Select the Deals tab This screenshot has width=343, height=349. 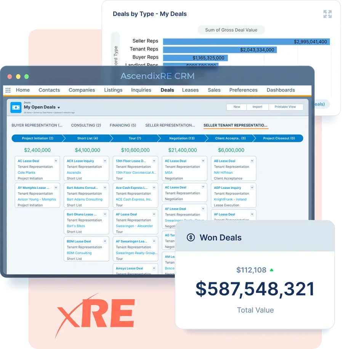point(167,90)
